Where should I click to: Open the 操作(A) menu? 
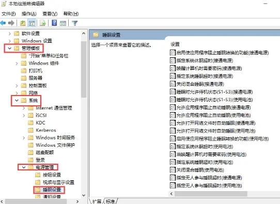29,14
